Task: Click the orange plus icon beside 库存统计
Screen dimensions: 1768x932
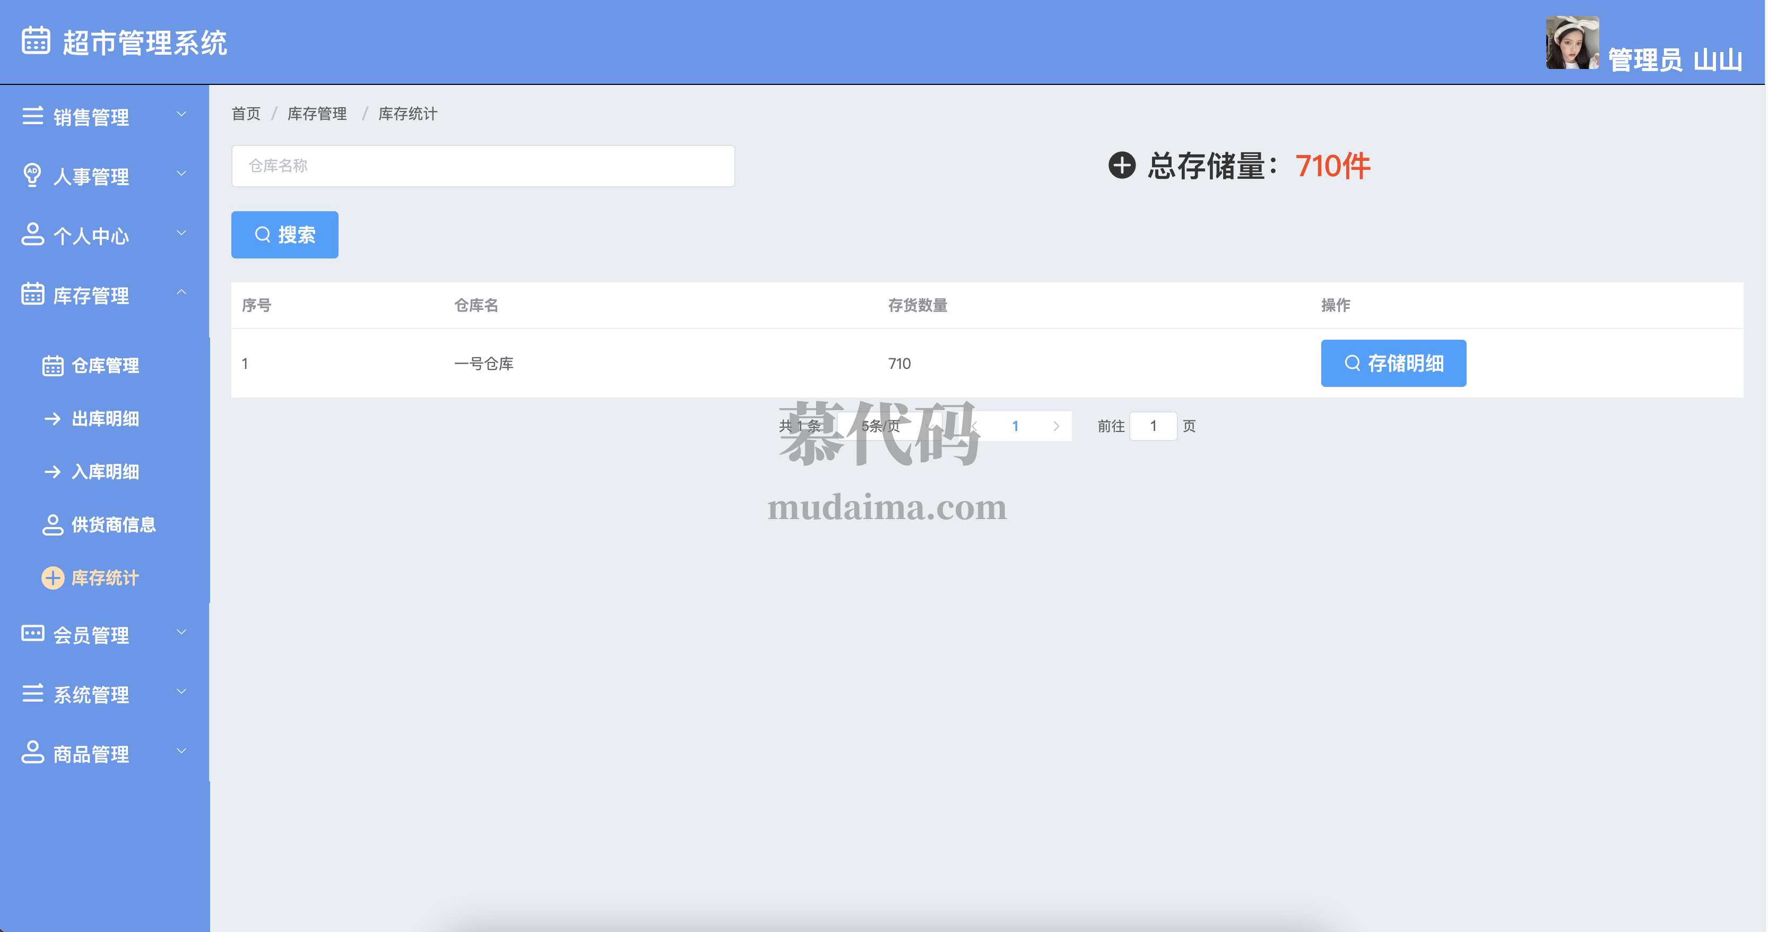Action: tap(53, 578)
